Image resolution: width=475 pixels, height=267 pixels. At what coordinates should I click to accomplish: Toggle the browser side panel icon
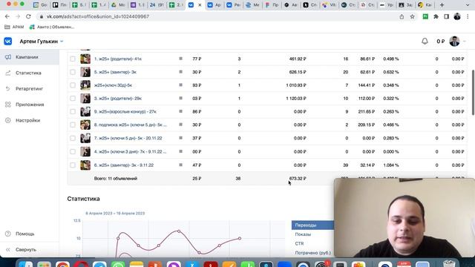[447, 16]
